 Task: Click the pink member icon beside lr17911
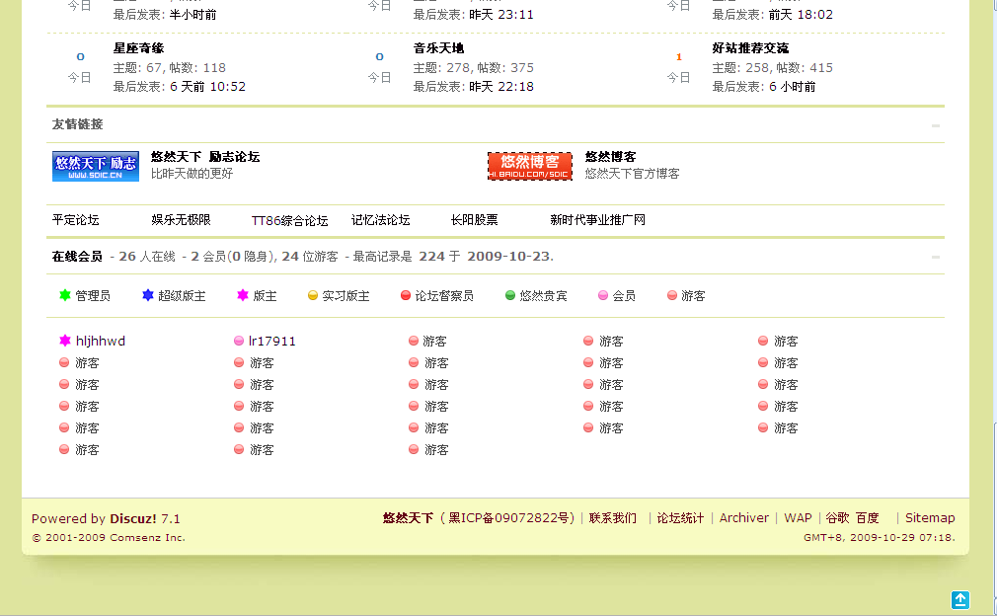point(239,341)
